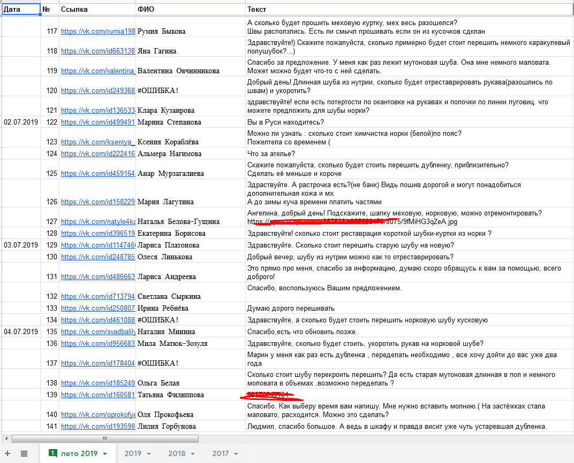The width and height of the screenshot is (574, 463).
Task: Select the date cell 04.07.2019
Action: tap(21, 331)
